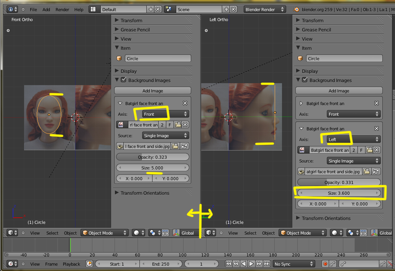Add a new scene with plus button
This screenshot has height=271, width=395.
pos(226,9)
